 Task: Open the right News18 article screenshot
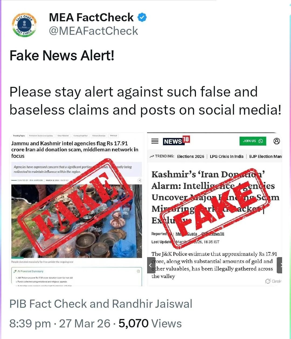pos(214,209)
